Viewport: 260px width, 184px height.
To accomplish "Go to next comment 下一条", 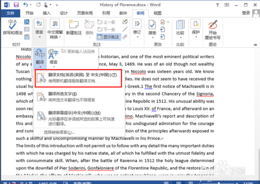I will [106, 29].
